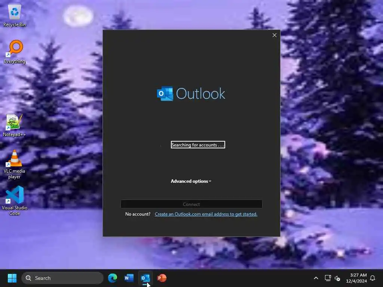Open the network status tray icon

[x=328, y=278]
